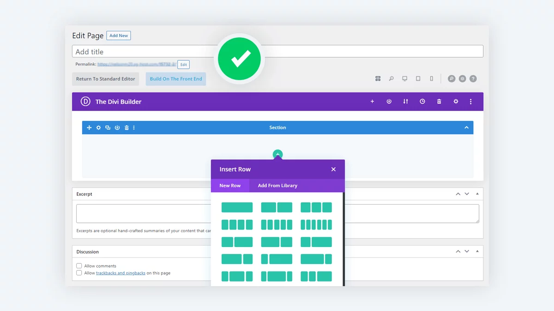Select the New Row tab
Viewport: 554px width, 311px height.
point(230,186)
